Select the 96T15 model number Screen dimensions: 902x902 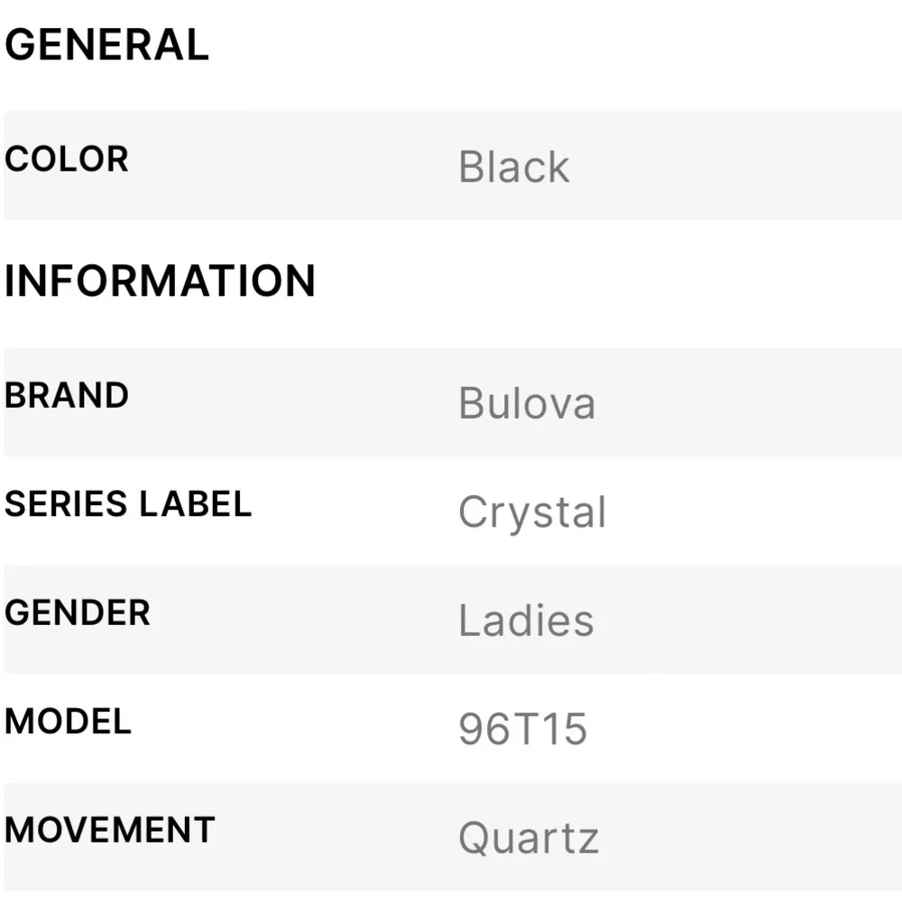click(523, 730)
